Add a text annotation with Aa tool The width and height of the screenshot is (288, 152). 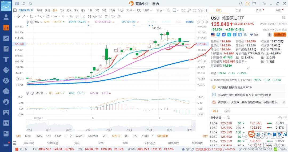[72, 16]
